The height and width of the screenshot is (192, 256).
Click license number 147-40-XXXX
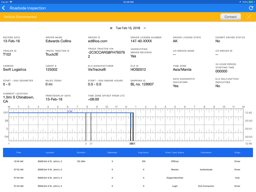pyautogui.click(x=141, y=41)
